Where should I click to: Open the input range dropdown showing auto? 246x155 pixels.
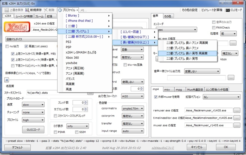[133, 131]
